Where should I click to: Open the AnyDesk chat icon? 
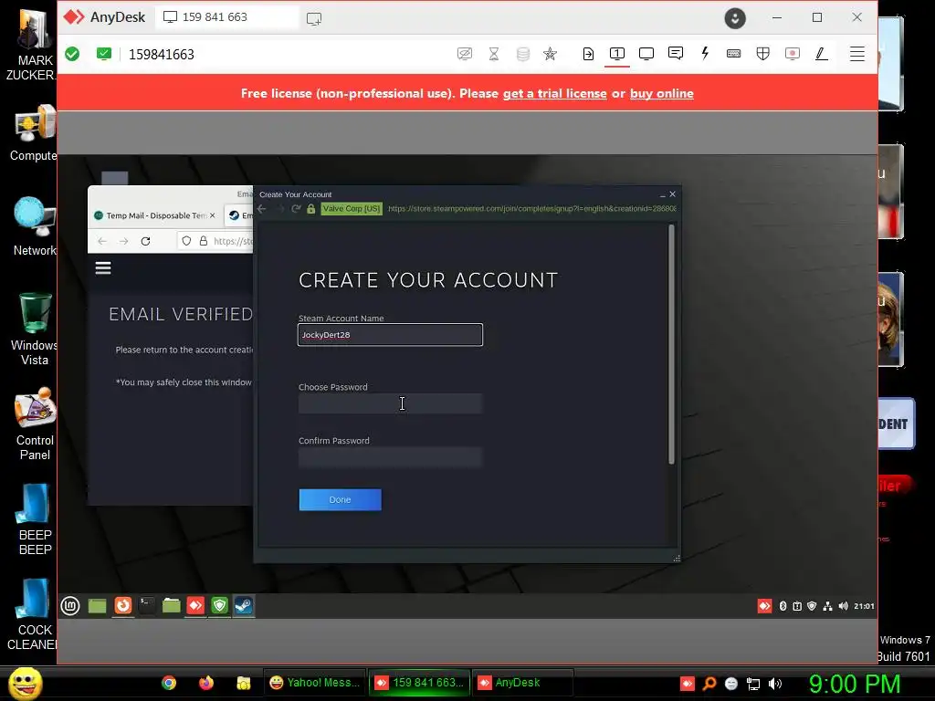pos(676,54)
